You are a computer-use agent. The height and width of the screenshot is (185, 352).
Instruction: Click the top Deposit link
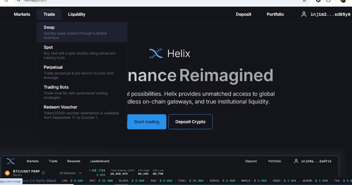[244, 14]
